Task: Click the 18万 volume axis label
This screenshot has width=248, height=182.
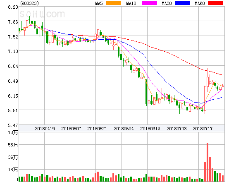Action: [x=13, y=170]
